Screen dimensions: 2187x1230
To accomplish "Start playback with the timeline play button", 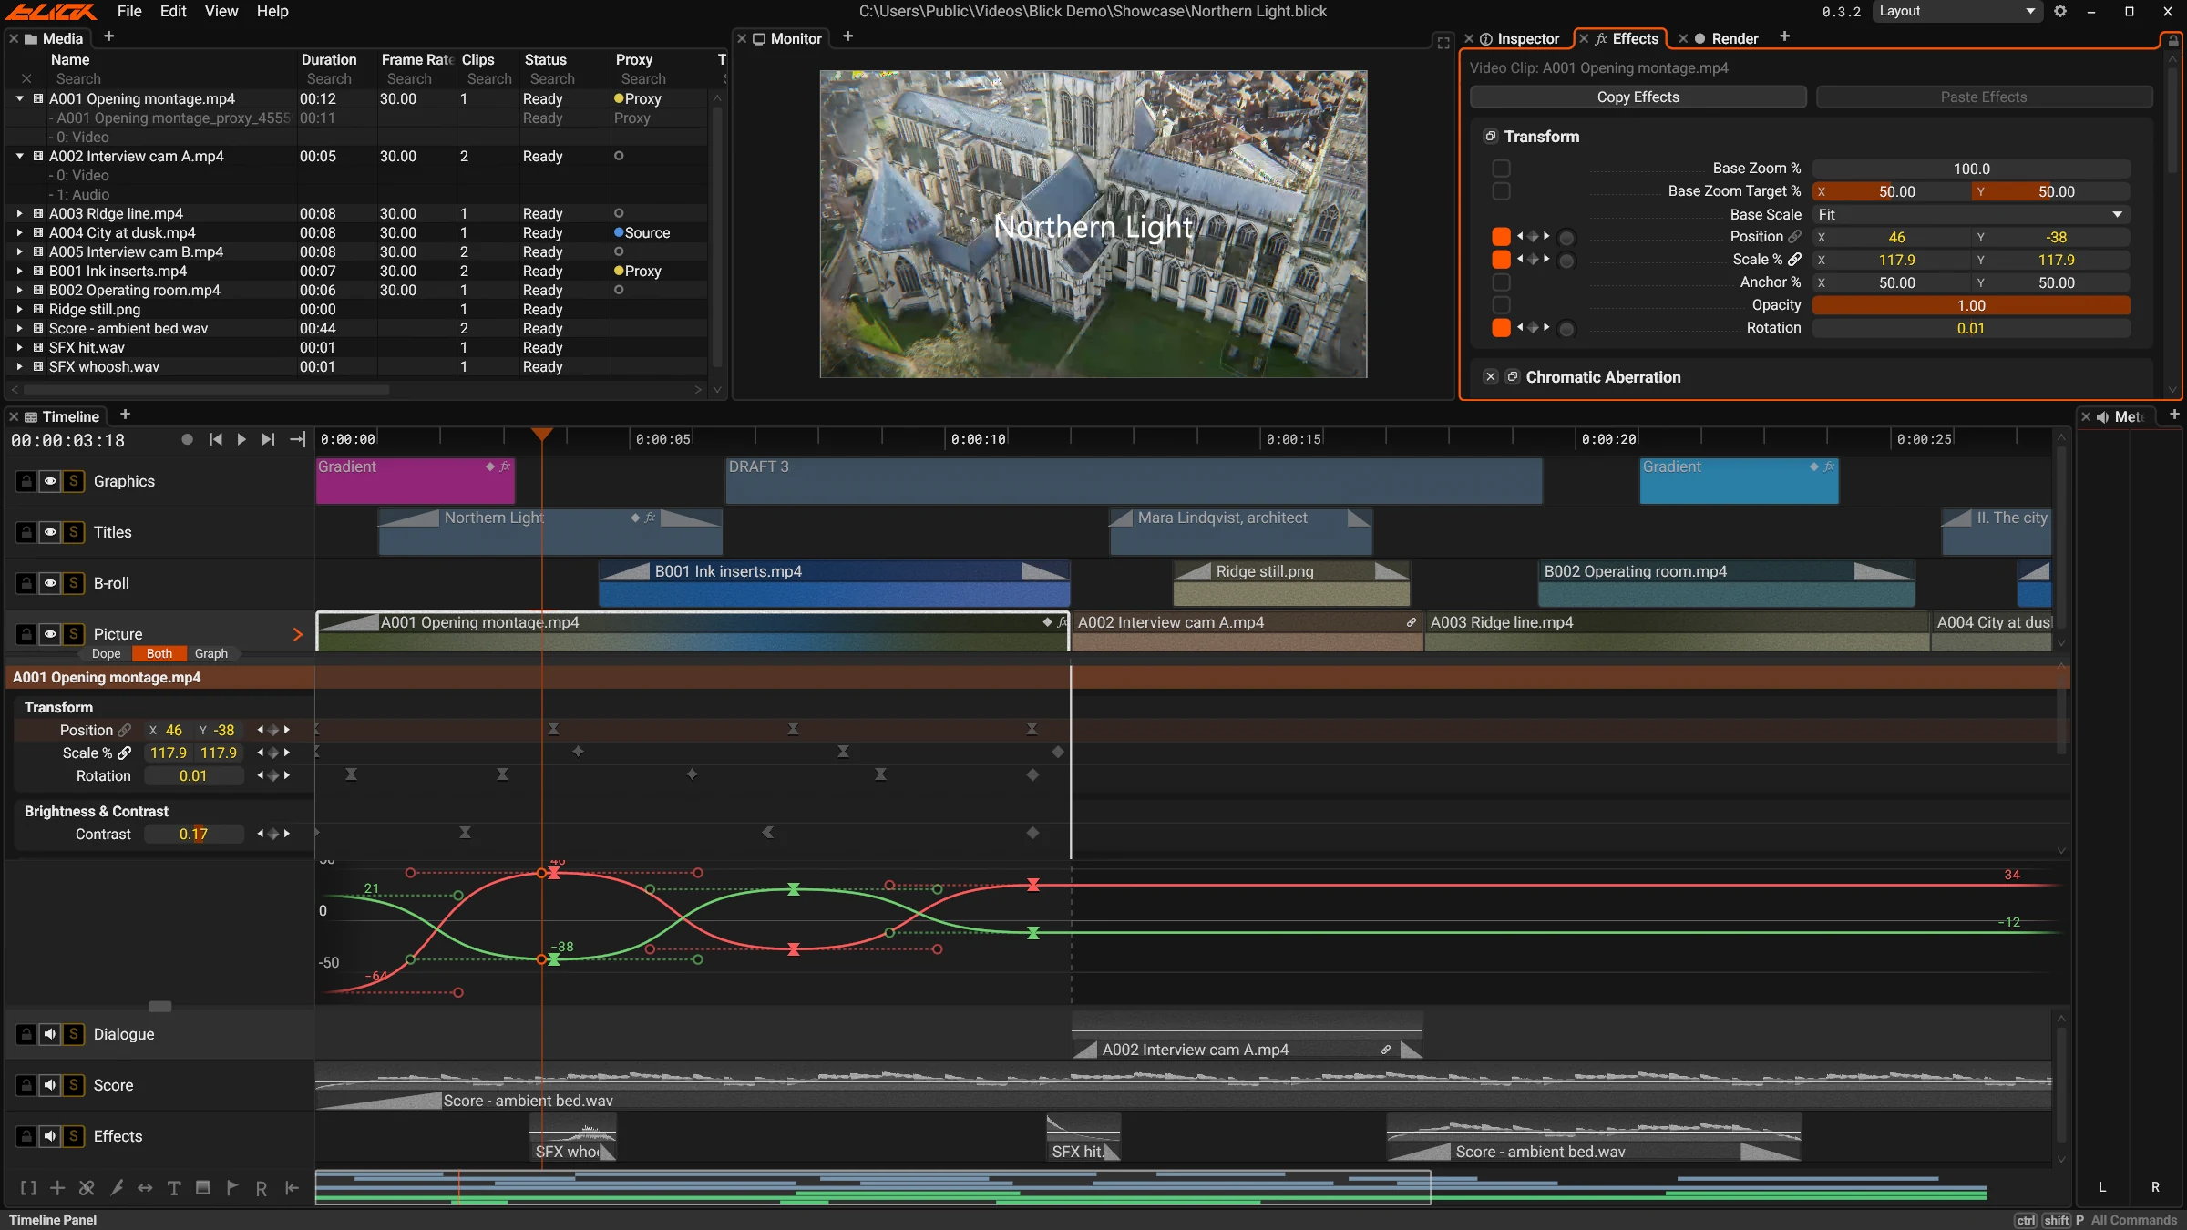I will pos(241,439).
